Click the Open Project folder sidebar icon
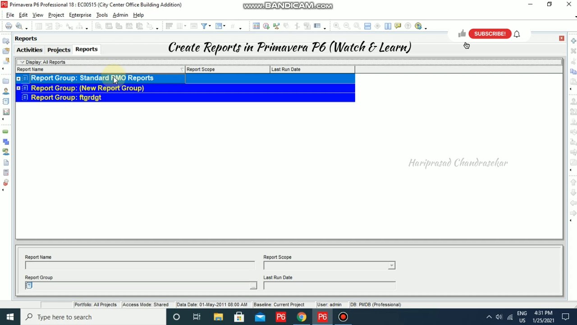The image size is (577, 325). coord(6,51)
